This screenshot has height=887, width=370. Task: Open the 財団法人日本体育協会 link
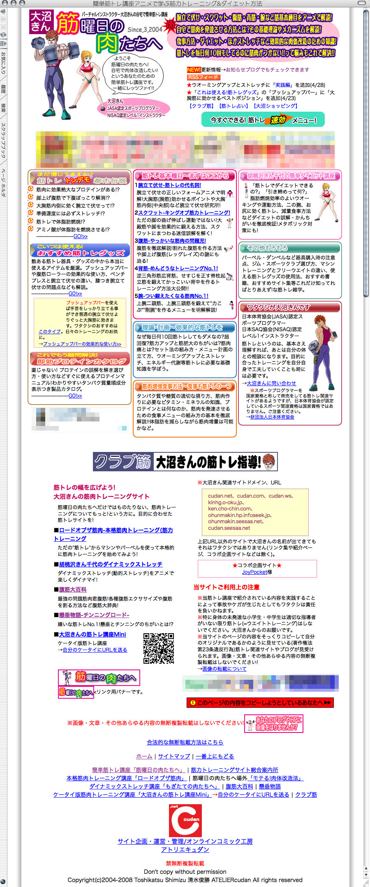[272, 417]
